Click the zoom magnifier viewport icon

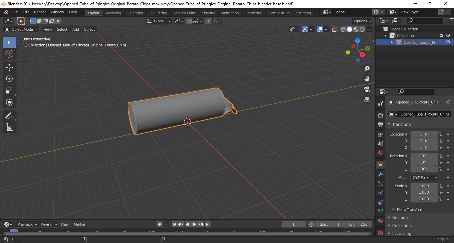[x=367, y=68]
